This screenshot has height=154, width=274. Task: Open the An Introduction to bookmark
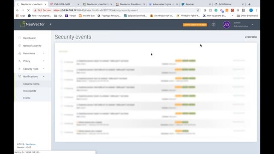(162, 16)
